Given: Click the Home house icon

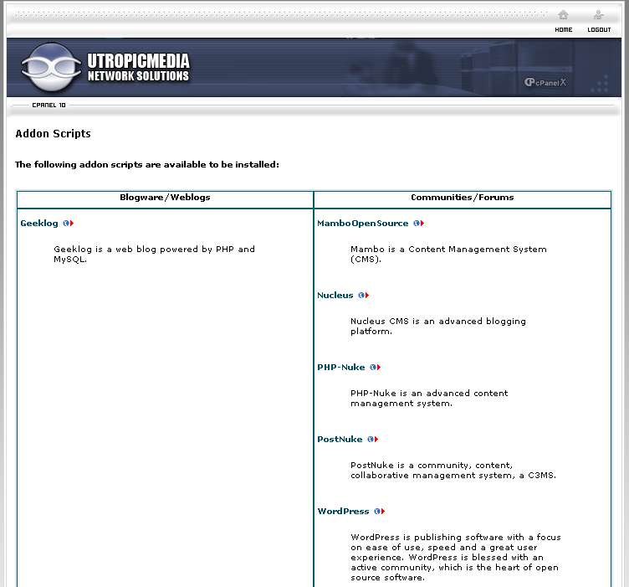Looking at the screenshot, I should 563,15.
